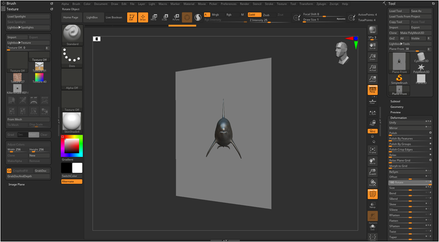Toggle the Zadd sculpt mode
Screen dimensions: 439x242
coord(253,14)
